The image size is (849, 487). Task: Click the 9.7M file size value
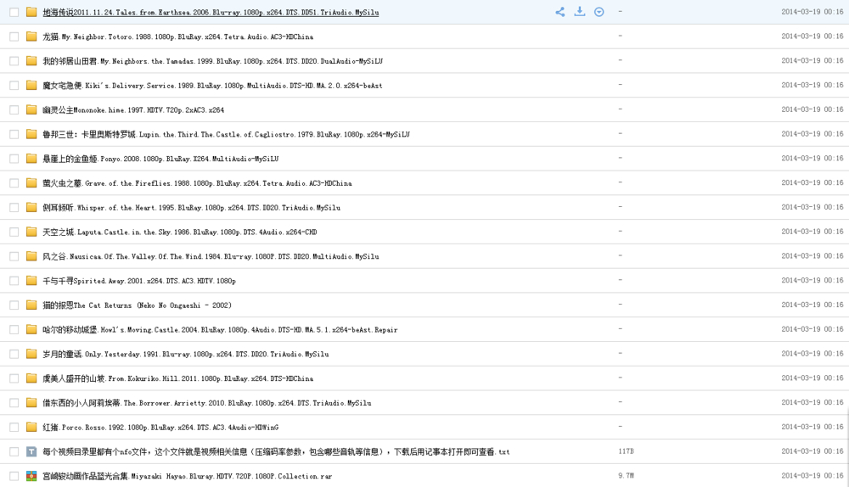pyautogui.click(x=626, y=475)
